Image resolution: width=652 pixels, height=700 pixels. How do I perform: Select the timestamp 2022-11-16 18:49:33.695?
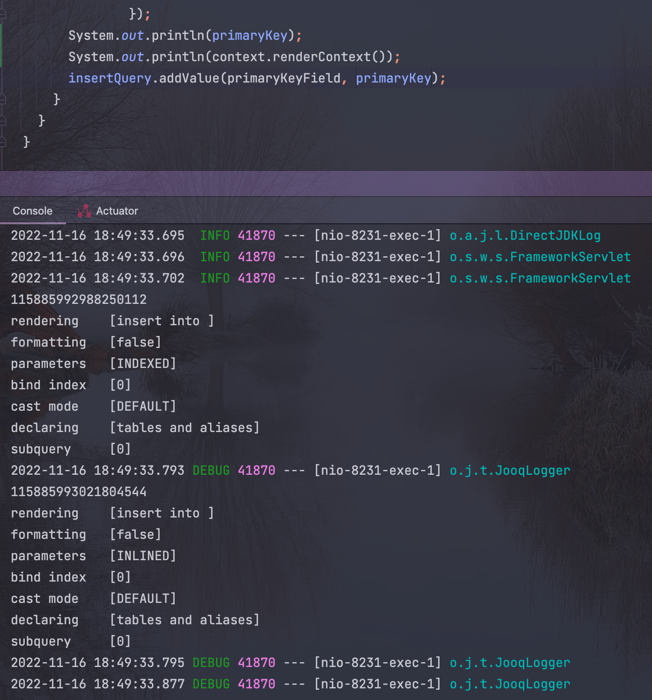97,235
